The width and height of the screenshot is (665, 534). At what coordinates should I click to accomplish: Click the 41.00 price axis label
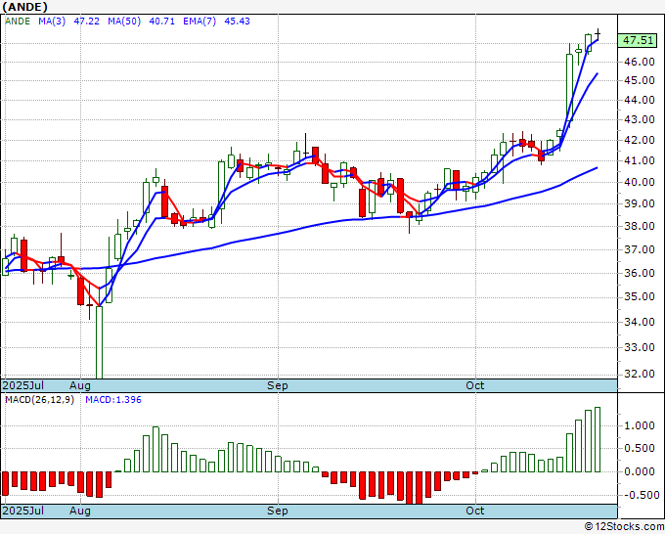click(640, 160)
